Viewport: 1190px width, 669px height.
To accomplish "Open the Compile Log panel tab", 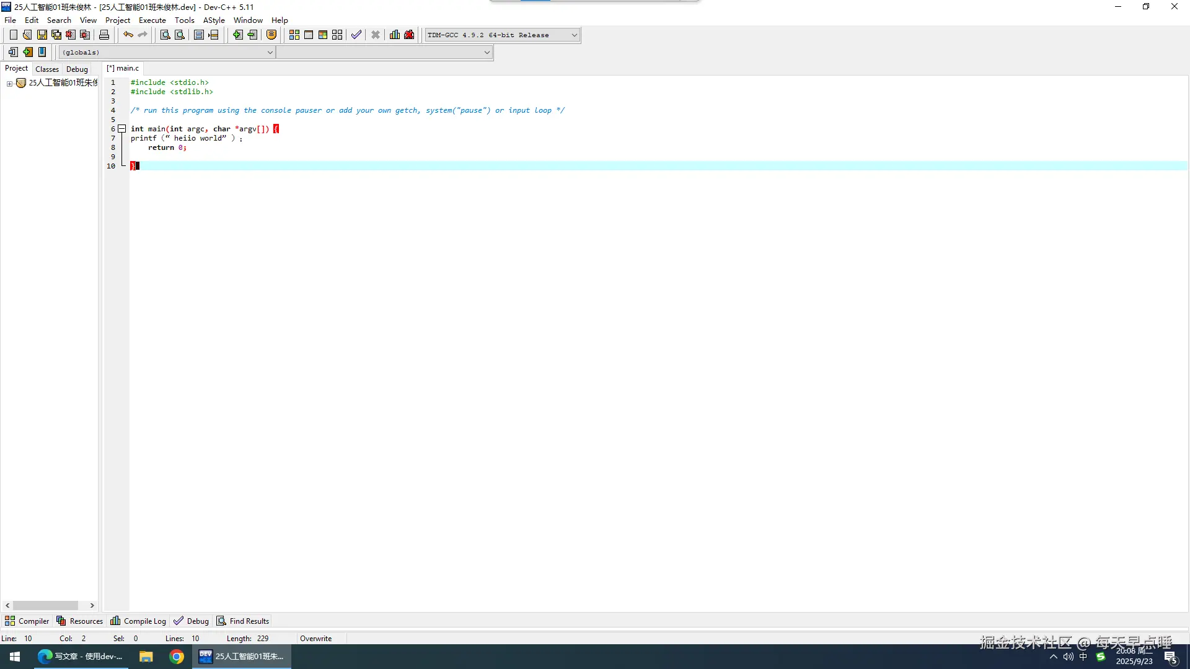I will (x=138, y=621).
